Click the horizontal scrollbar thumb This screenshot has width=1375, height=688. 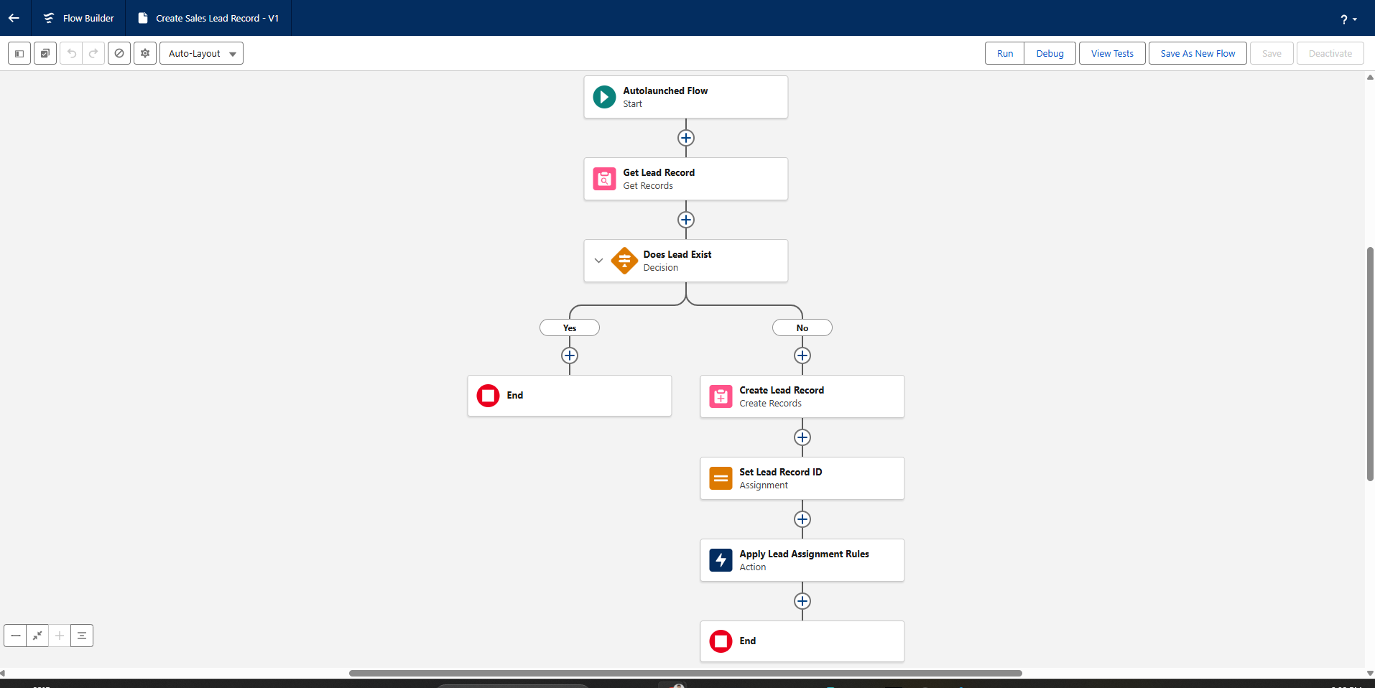pyautogui.click(x=685, y=673)
